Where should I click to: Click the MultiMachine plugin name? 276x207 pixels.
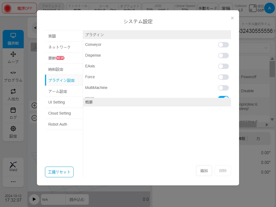tap(96, 88)
